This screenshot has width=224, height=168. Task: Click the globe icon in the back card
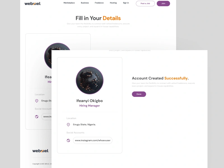point(37,116)
